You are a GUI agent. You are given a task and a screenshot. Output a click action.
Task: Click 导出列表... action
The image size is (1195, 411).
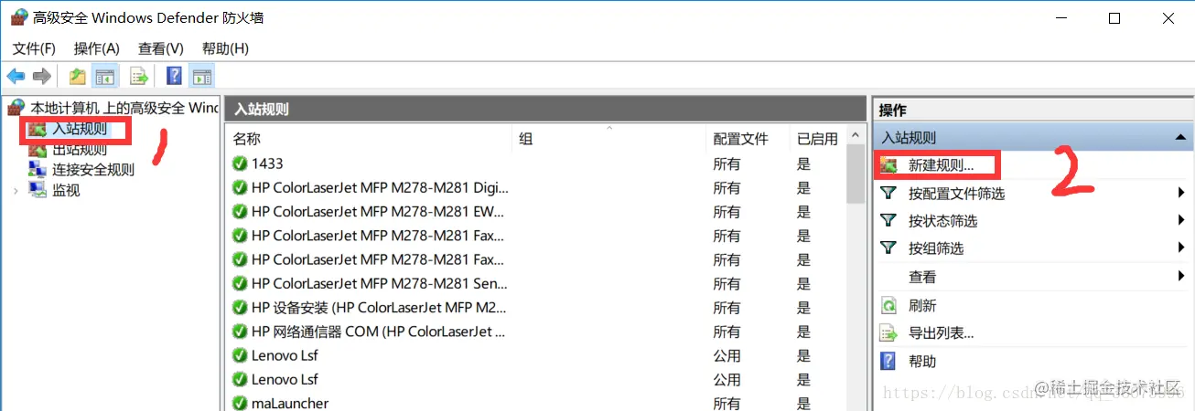click(941, 333)
